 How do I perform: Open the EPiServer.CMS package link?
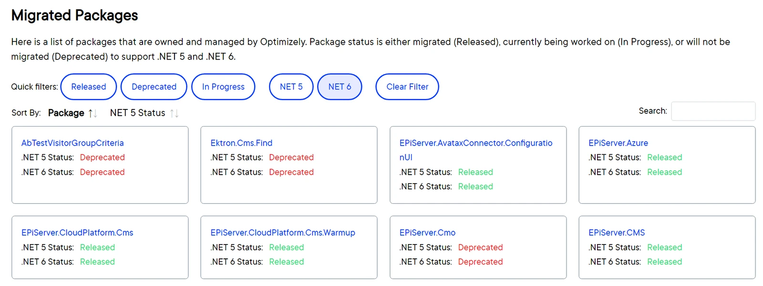pyautogui.click(x=617, y=233)
